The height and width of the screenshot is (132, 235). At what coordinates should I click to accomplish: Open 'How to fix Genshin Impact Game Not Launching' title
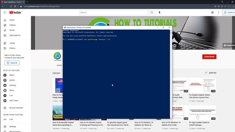click(63, 124)
